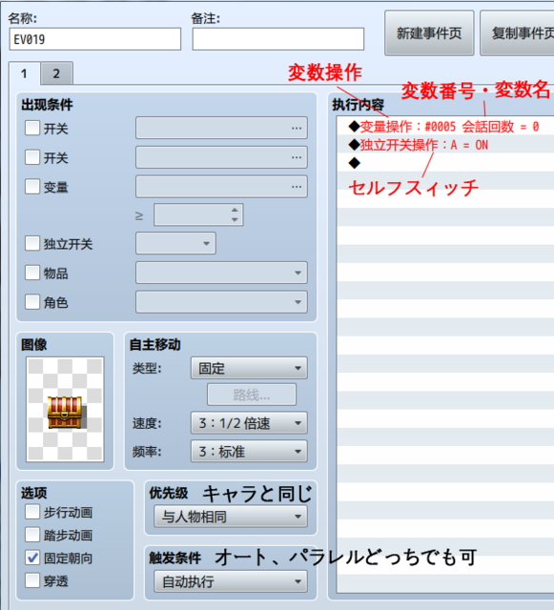Image resolution: width=554 pixels, height=610 pixels.
Task: Click the variable ≥ value spinner arrows
Action: 235,214
